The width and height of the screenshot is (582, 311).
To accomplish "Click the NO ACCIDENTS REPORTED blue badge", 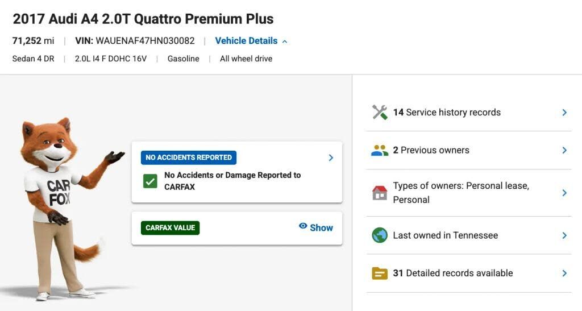I will [x=189, y=157].
